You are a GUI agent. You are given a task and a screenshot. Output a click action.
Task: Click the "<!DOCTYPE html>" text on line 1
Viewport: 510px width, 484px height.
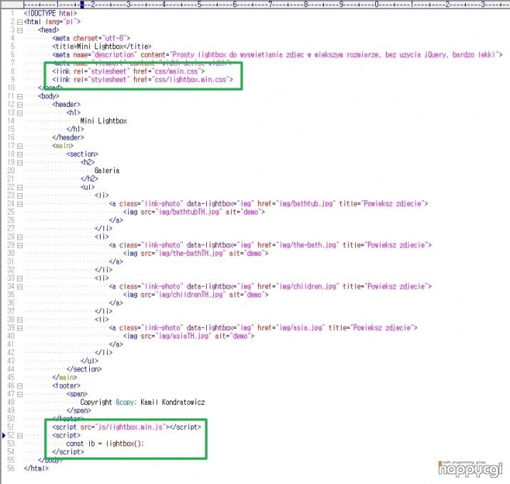click(51, 14)
